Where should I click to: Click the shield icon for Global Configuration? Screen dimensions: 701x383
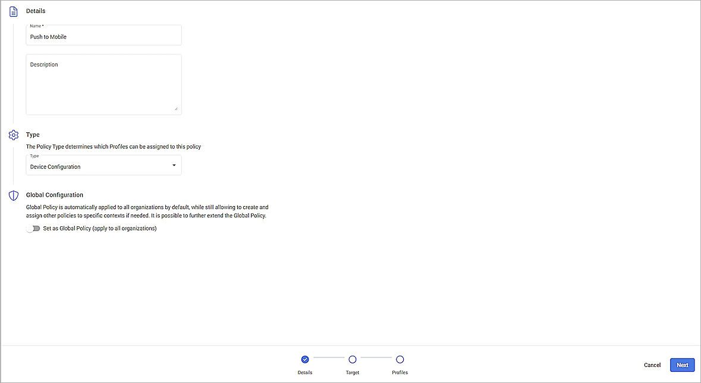[x=13, y=195]
